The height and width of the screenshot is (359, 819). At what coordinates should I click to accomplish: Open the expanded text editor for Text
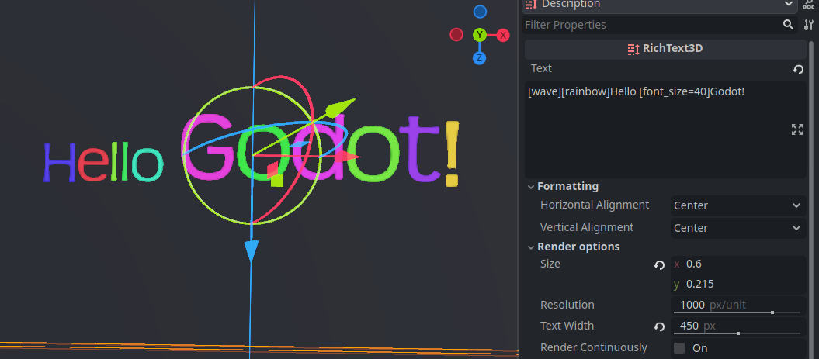click(x=797, y=130)
